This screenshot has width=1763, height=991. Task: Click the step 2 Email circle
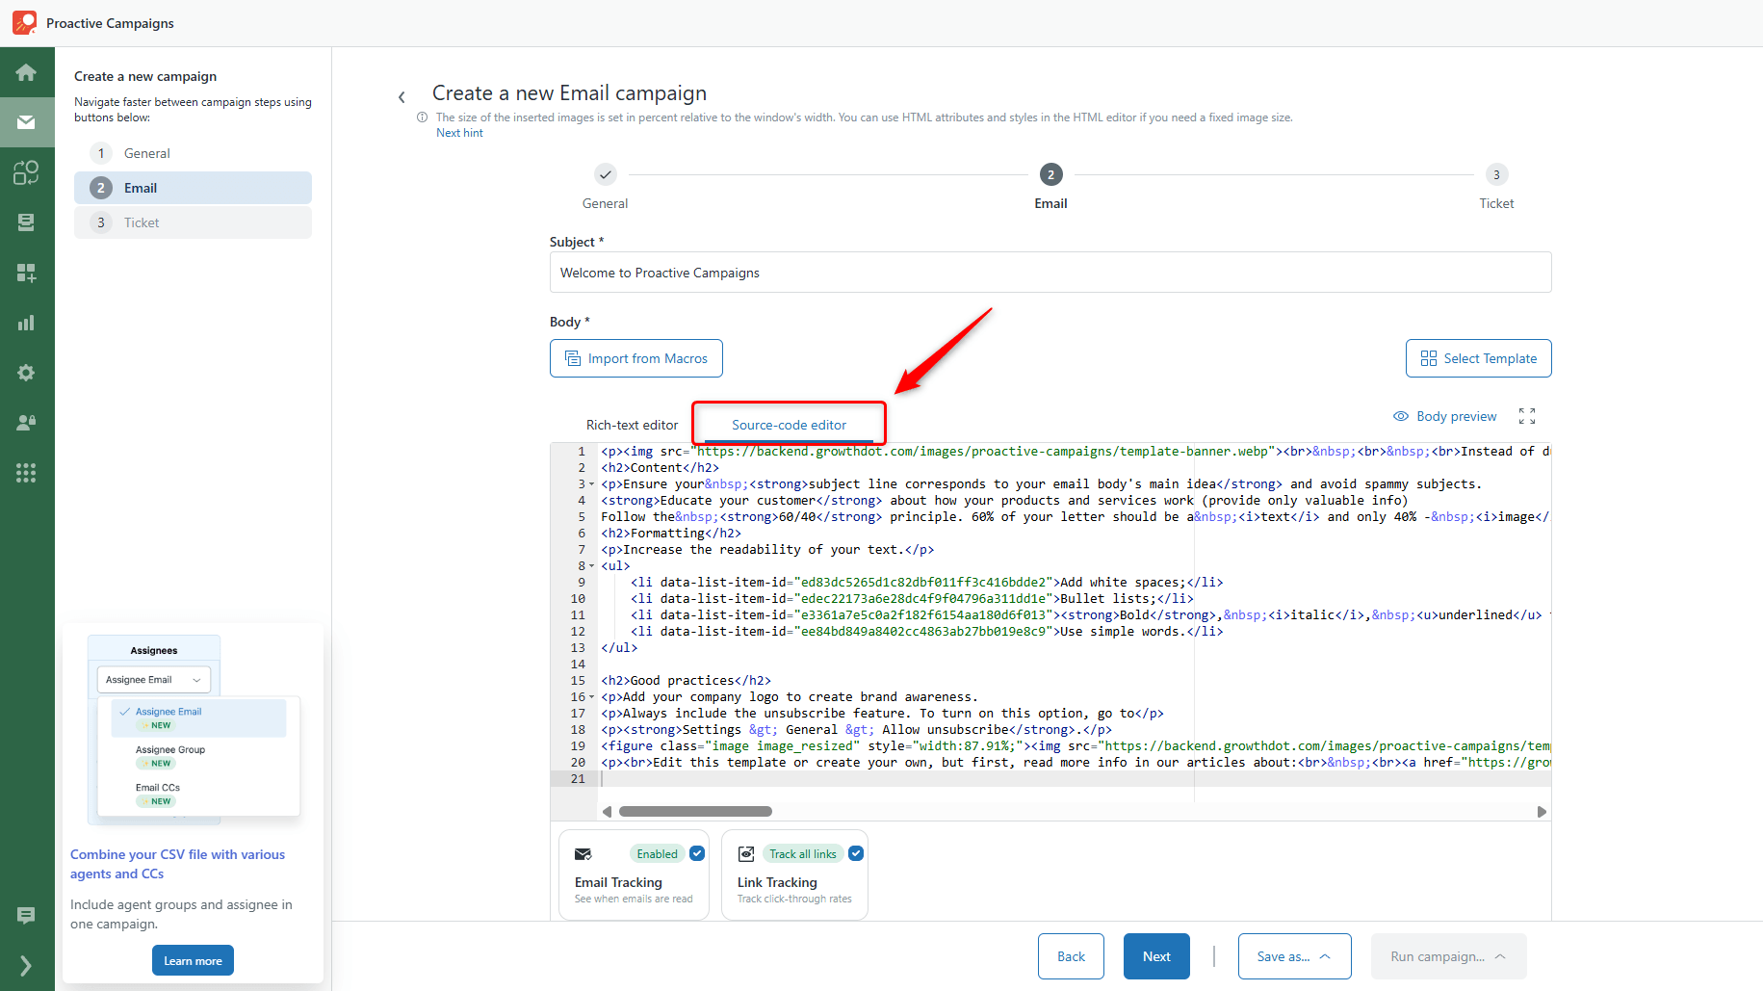pos(1050,174)
